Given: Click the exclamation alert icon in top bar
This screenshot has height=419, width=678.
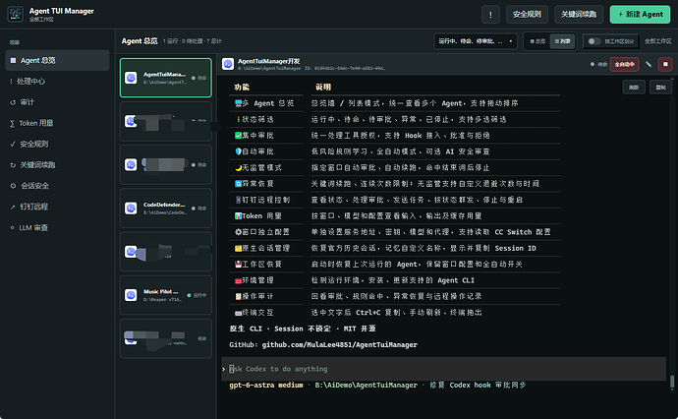Looking at the screenshot, I should click(490, 15).
